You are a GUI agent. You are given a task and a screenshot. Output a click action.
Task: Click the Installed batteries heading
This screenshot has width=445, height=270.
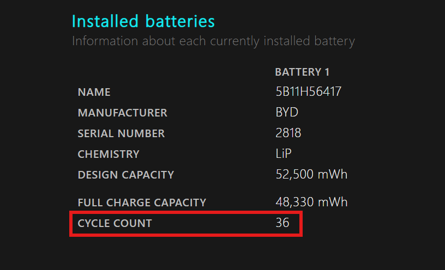pos(143,22)
